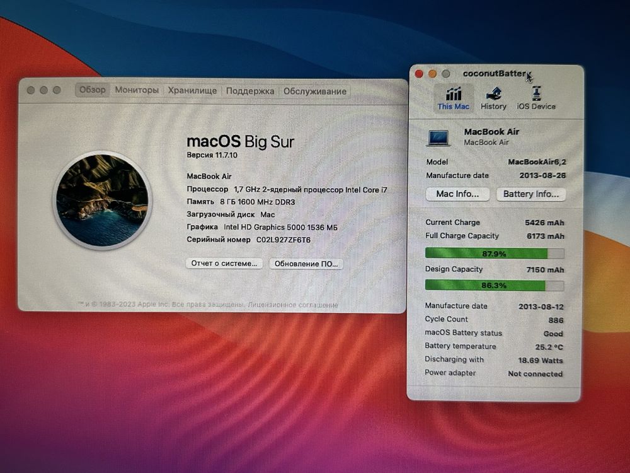The width and height of the screenshot is (630, 473).
Task: Click the model value MacBookAir6,2
Action: pyautogui.click(x=537, y=161)
